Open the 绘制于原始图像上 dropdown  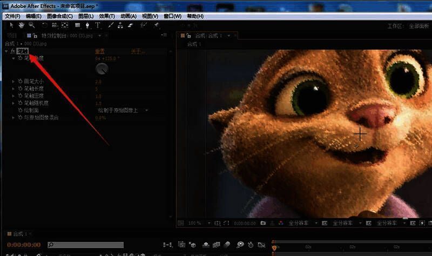pos(123,110)
